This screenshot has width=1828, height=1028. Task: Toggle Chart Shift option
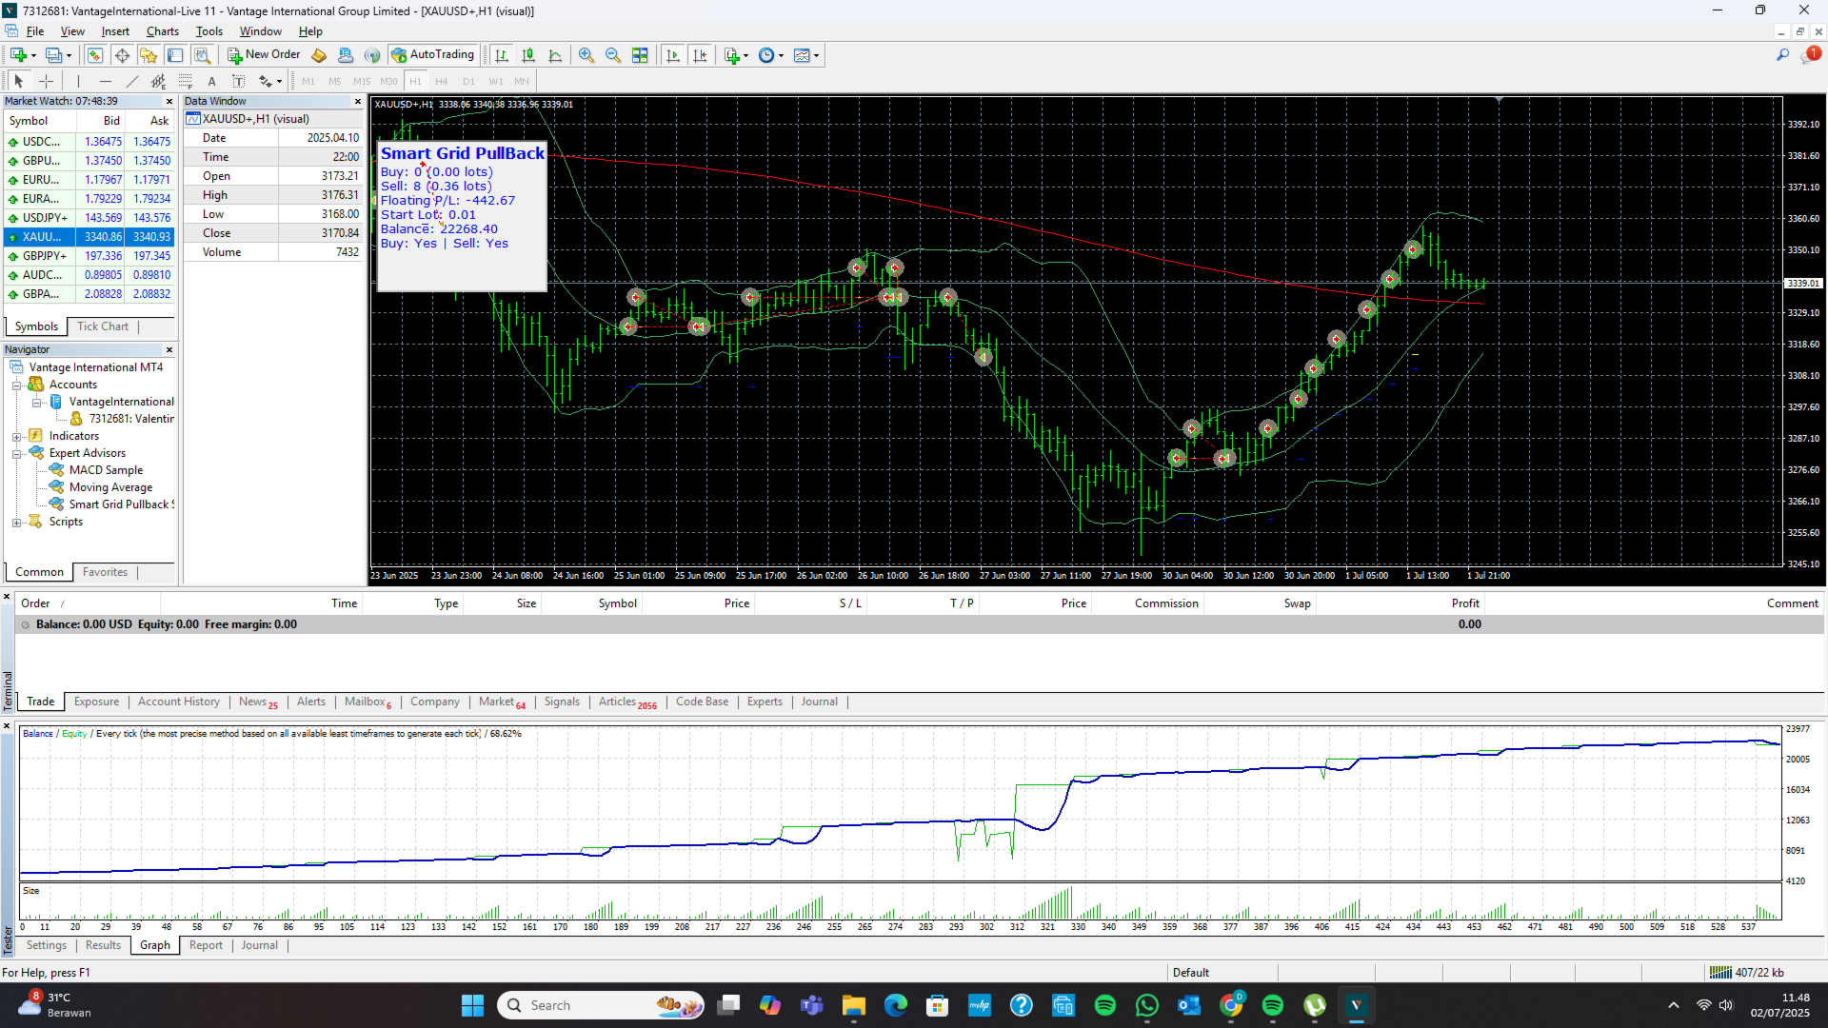(700, 55)
